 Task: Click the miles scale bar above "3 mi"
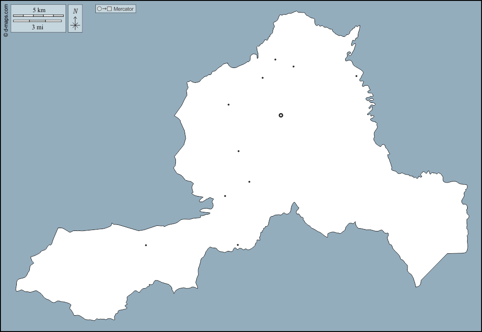pyautogui.click(x=37, y=21)
